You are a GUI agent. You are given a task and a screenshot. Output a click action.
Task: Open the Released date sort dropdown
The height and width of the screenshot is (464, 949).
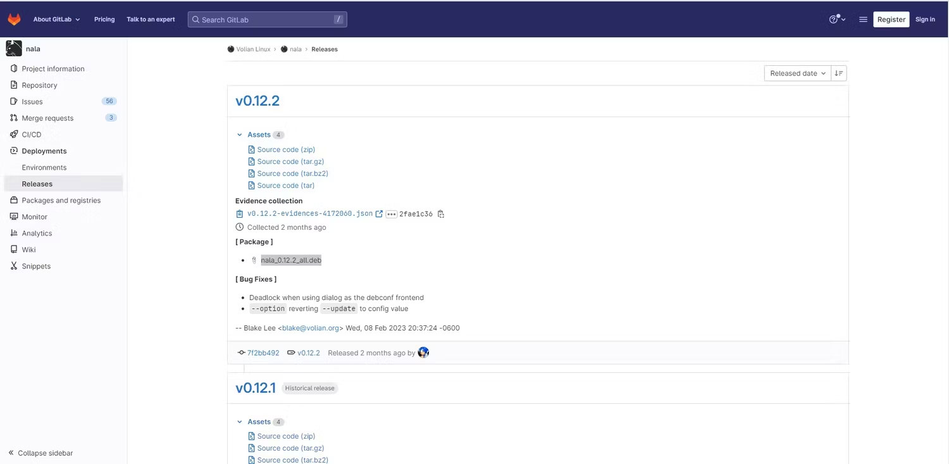pyautogui.click(x=797, y=73)
